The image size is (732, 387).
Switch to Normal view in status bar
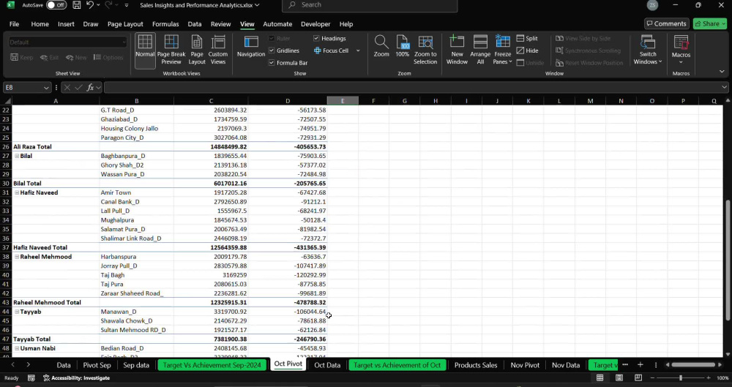[x=600, y=377]
